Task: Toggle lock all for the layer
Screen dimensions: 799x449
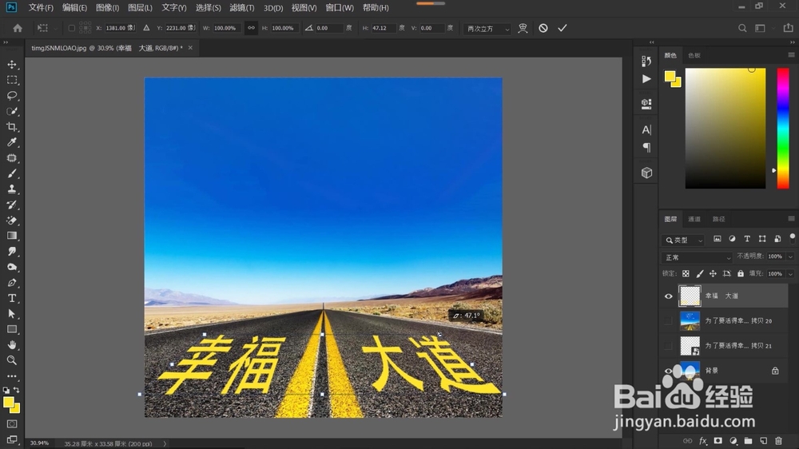Action: 741,274
